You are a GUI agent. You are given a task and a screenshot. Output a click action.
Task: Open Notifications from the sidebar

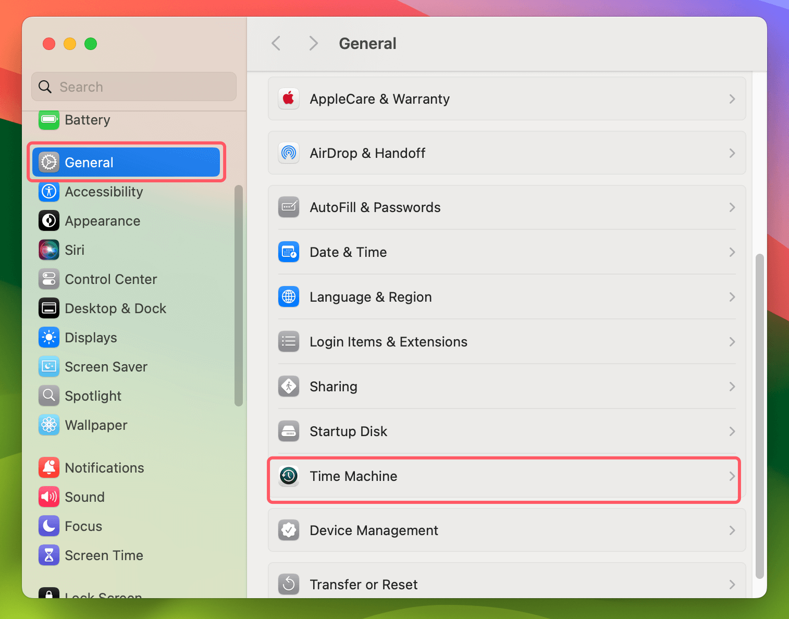click(48, 467)
